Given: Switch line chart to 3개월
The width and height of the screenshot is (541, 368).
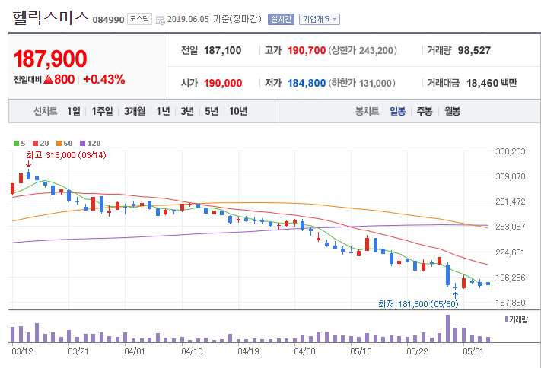Looking at the screenshot, I should click(135, 111).
